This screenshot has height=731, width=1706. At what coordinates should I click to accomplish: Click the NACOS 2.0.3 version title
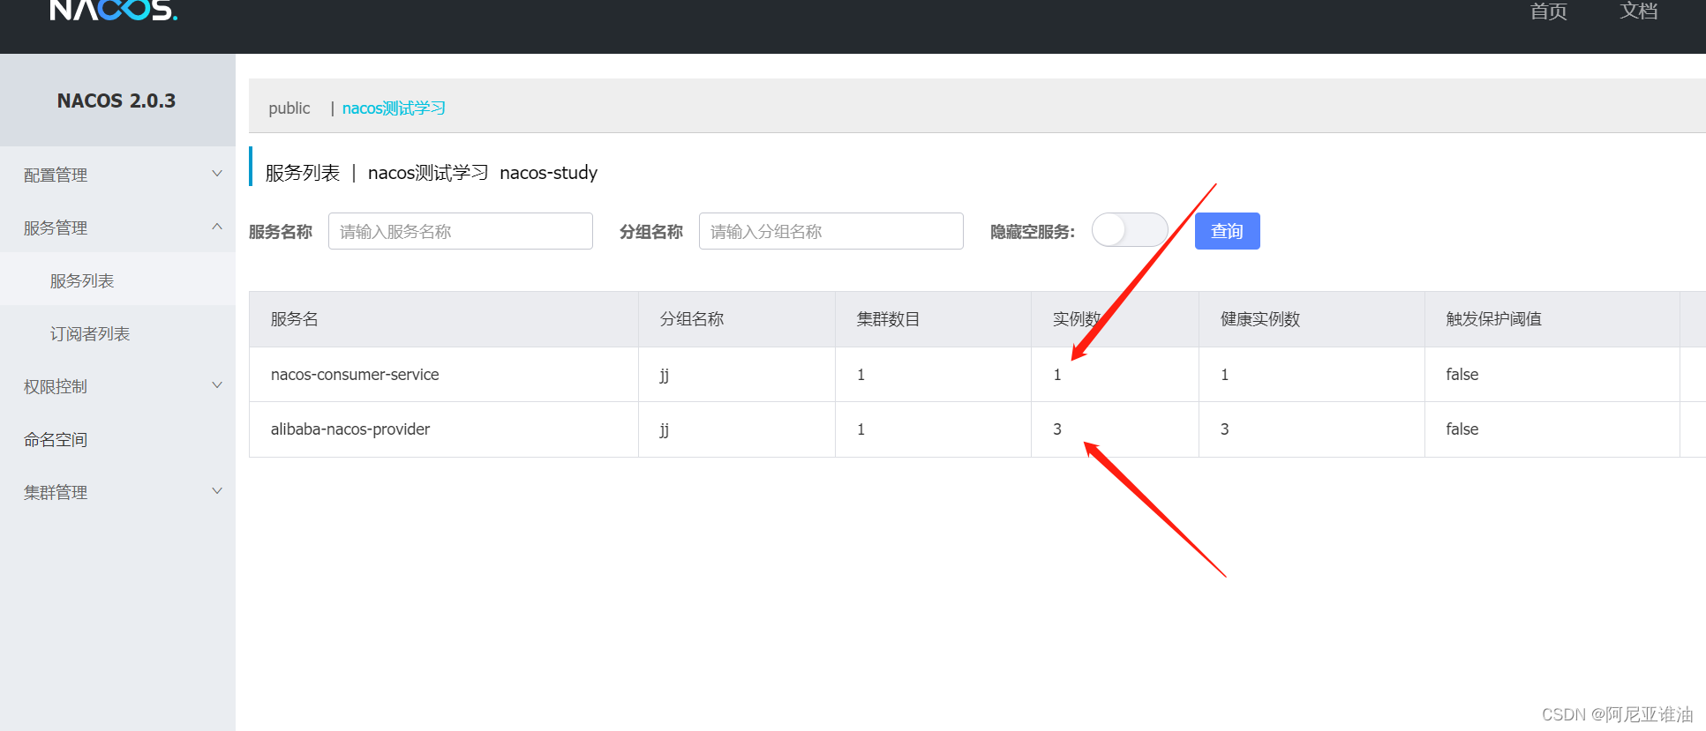click(x=116, y=101)
